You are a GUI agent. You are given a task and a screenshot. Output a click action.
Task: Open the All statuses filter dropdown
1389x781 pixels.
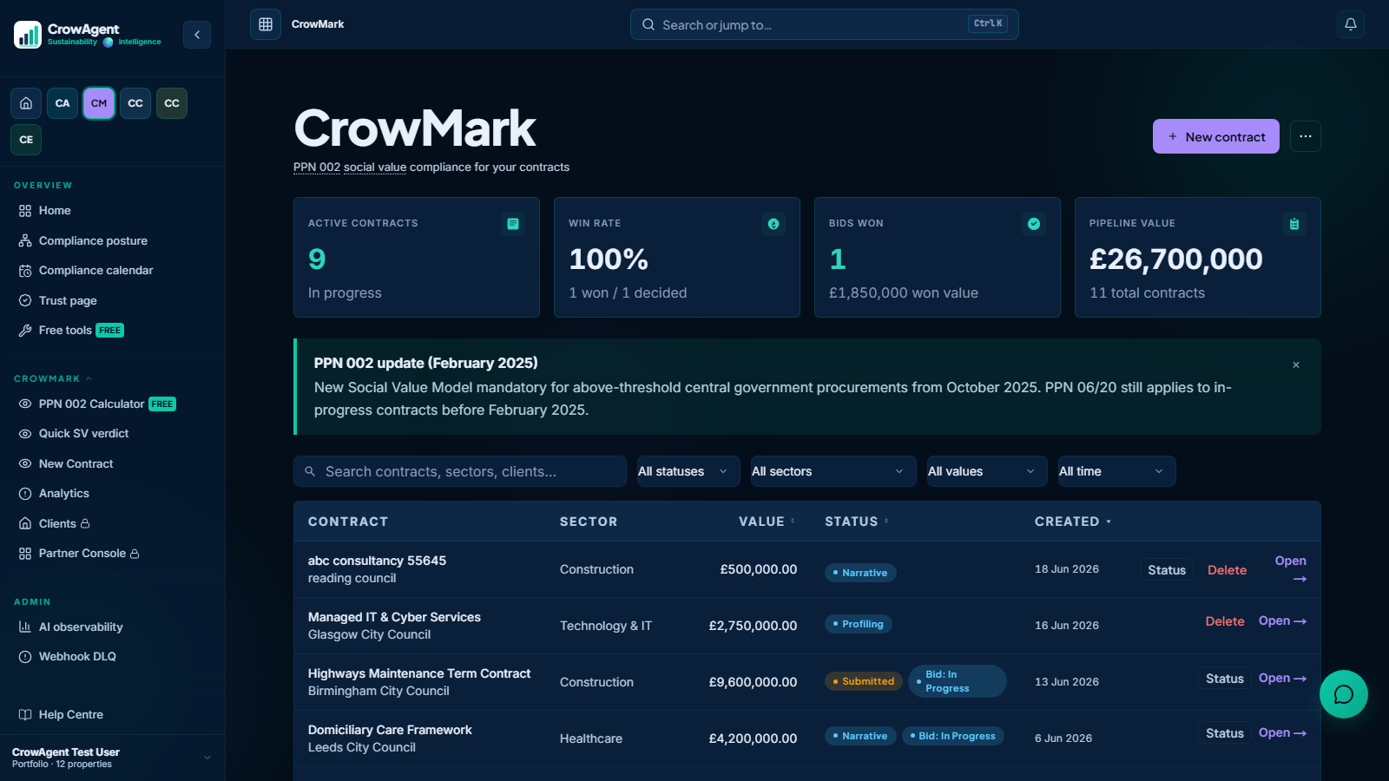(x=688, y=471)
